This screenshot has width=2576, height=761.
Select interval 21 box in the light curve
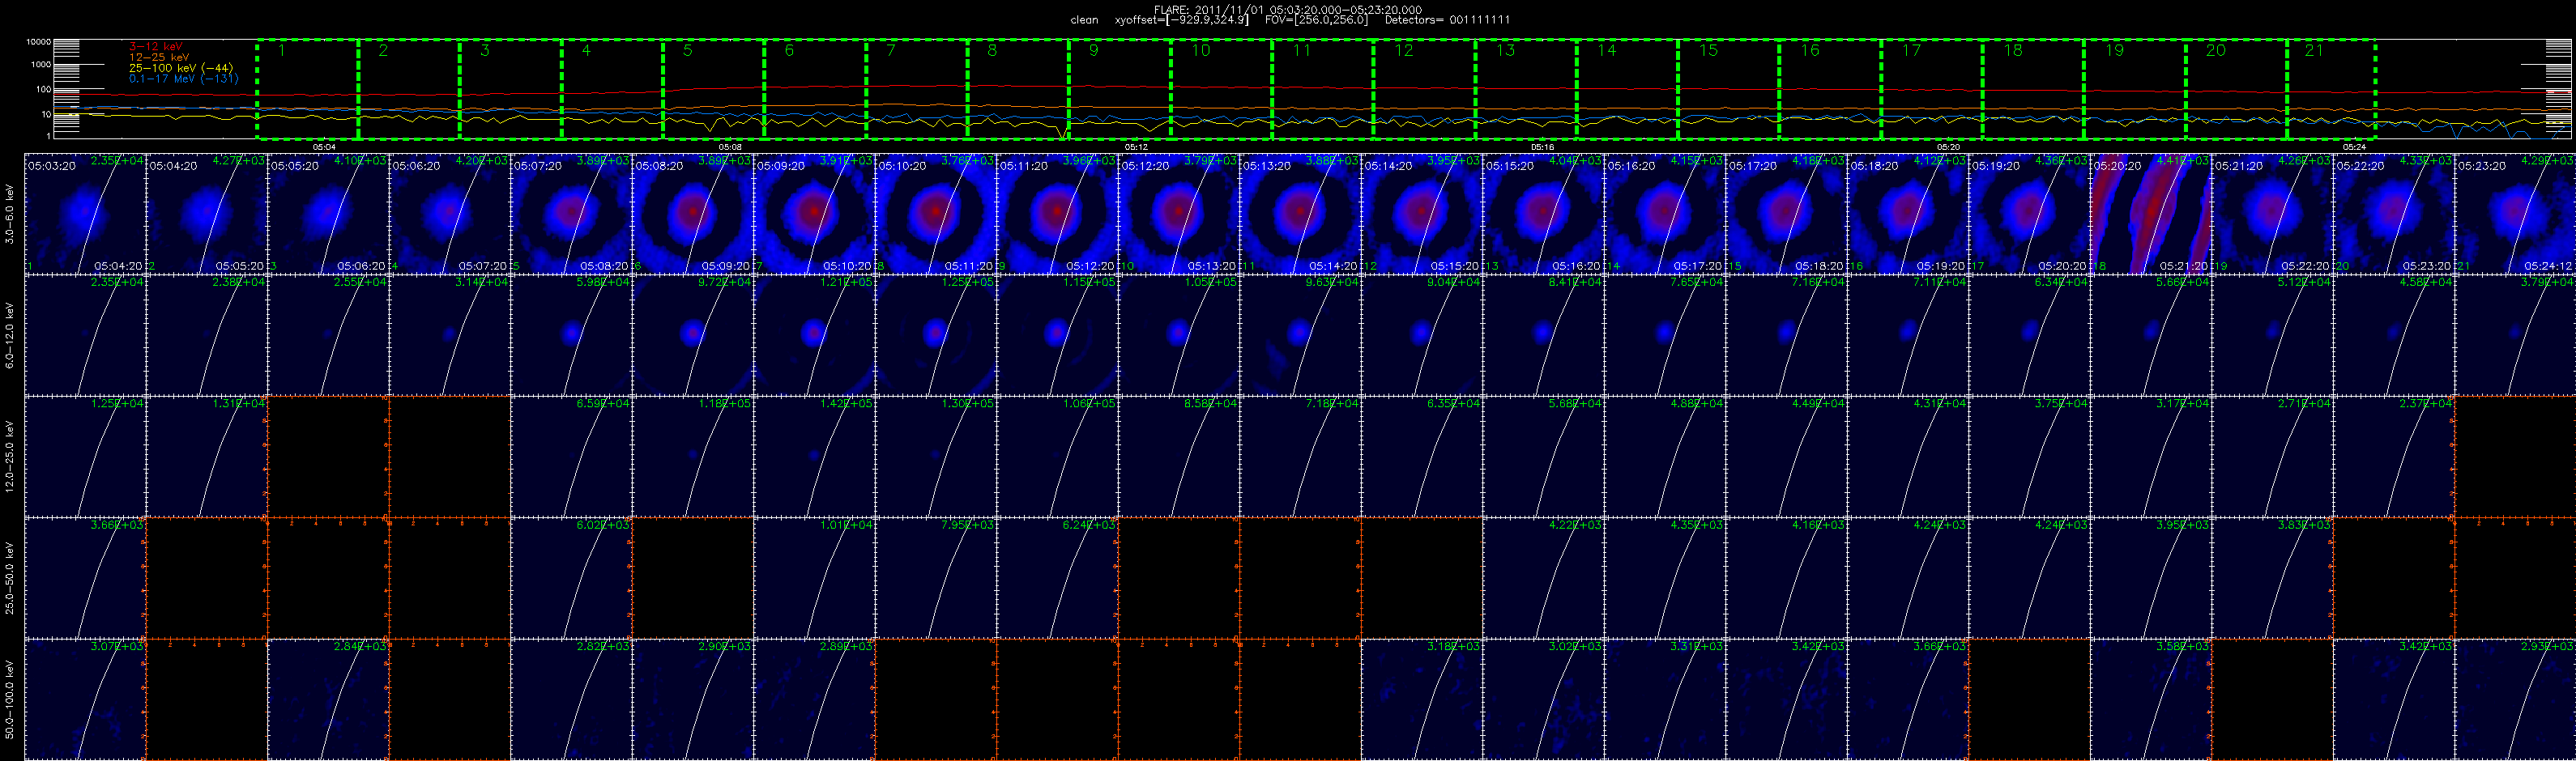pyautogui.click(x=2331, y=89)
